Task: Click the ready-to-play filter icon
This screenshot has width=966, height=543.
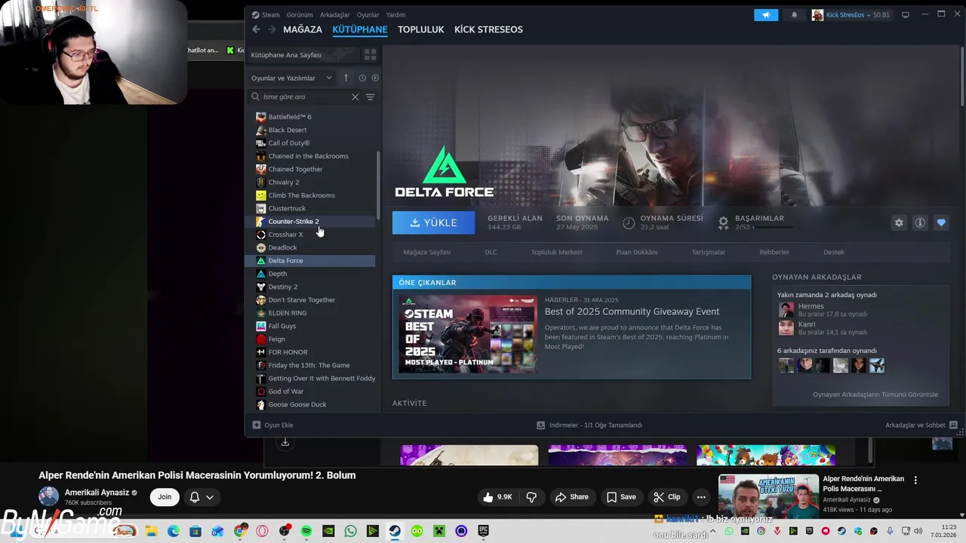Action: tap(375, 78)
